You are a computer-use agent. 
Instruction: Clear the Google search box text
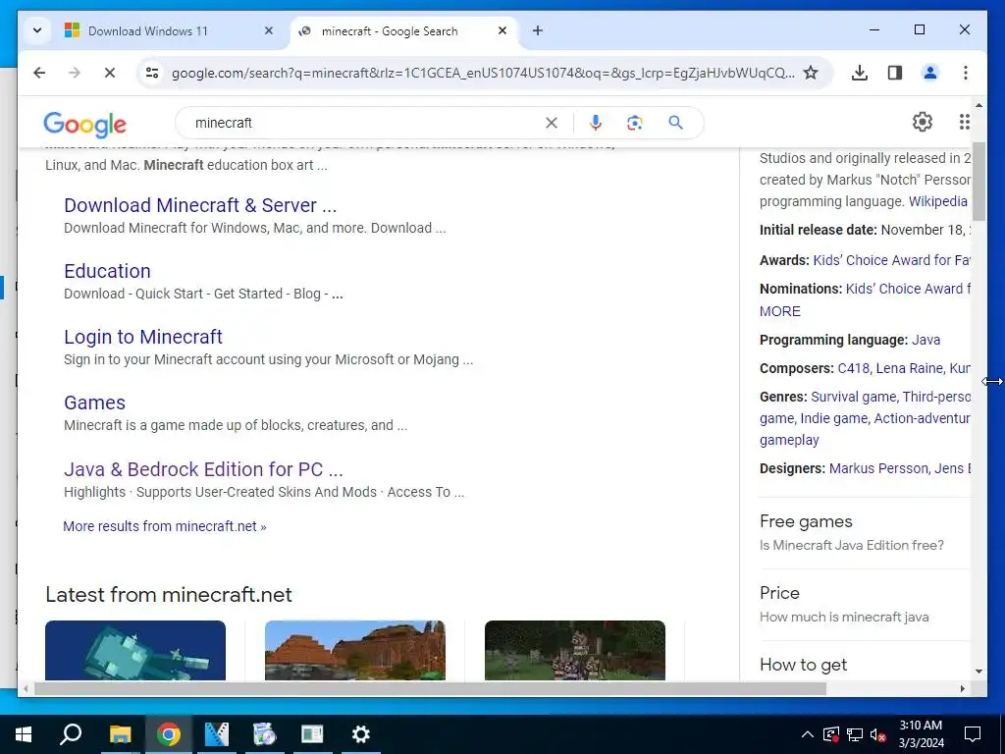(552, 123)
